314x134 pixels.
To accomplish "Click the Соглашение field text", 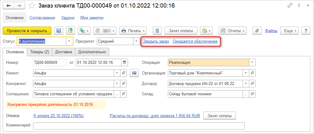I will (x=74, y=94).
